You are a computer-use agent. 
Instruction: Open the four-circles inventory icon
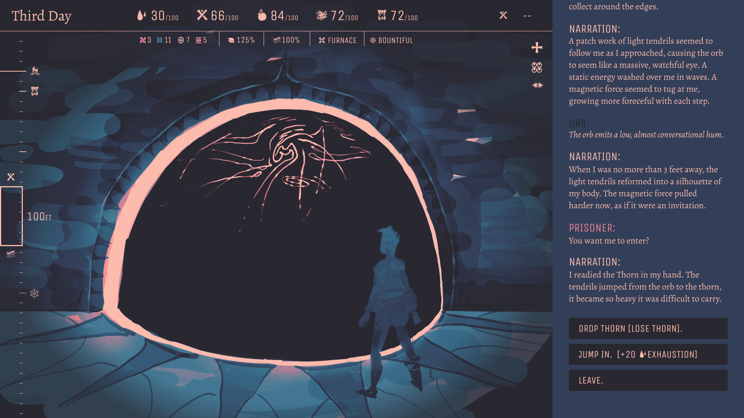tap(537, 68)
